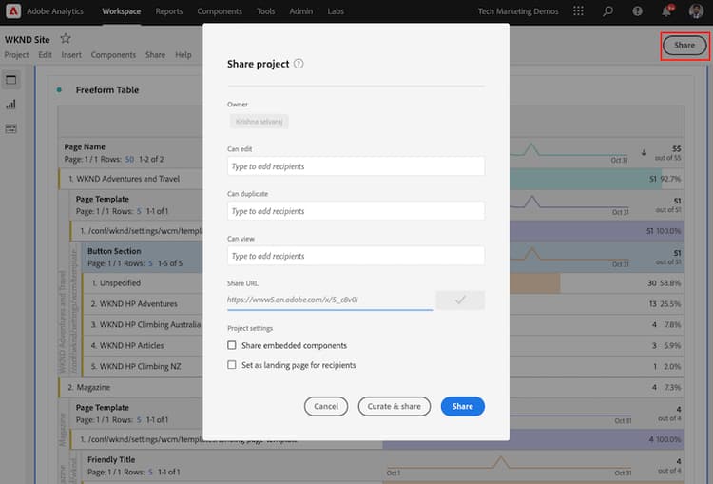Screen dimensions: 713x484
Task: Click the sort arrow in the metric column header
Action: click(x=644, y=152)
